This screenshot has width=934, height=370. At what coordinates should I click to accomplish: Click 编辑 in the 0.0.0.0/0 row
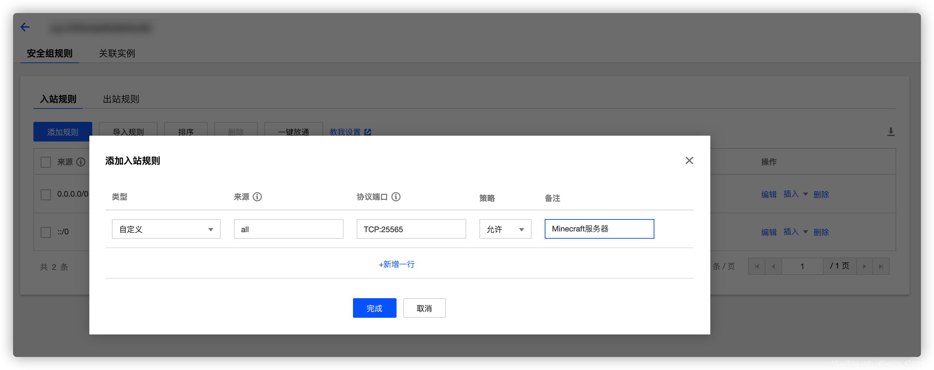(x=769, y=194)
